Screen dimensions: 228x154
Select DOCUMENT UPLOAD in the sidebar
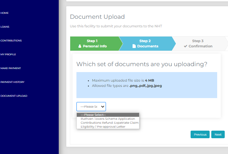14,96
